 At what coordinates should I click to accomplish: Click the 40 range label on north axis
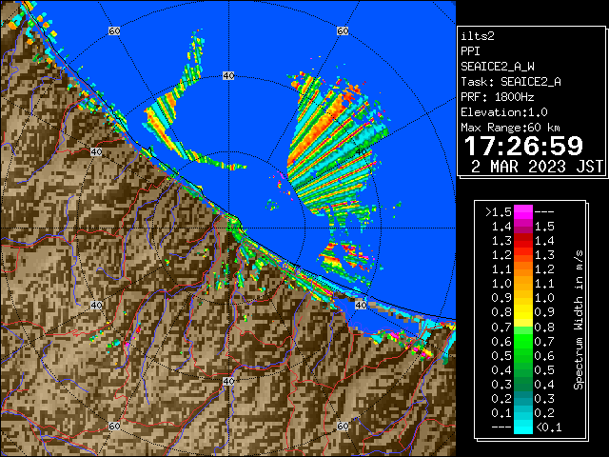[x=228, y=76]
